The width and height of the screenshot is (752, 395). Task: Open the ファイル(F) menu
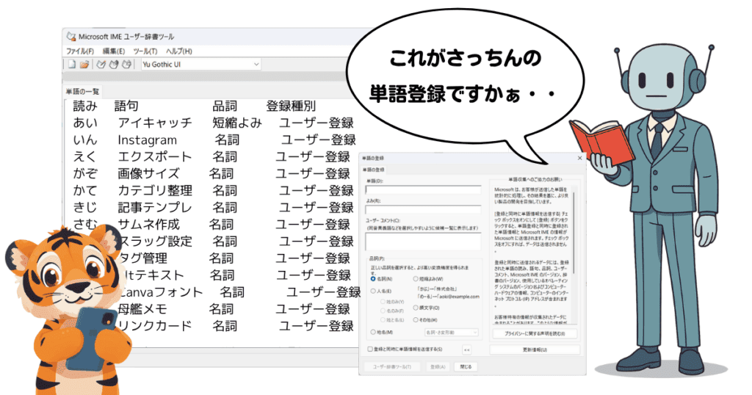pyautogui.click(x=79, y=51)
